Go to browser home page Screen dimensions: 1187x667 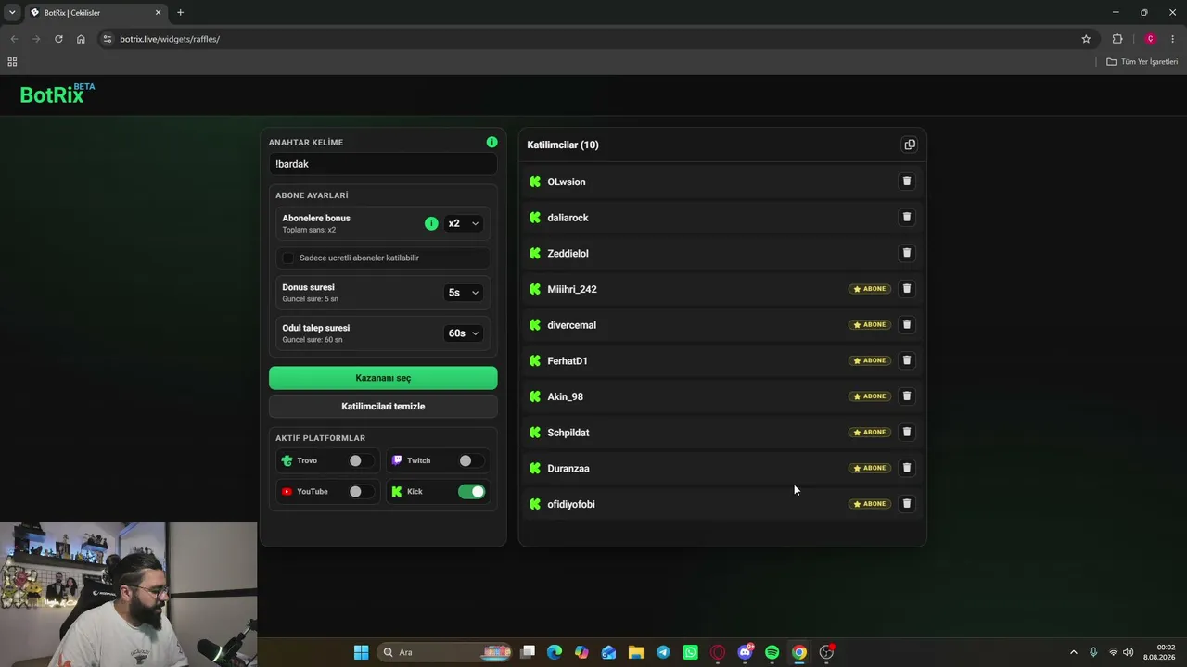(x=81, y=39)
